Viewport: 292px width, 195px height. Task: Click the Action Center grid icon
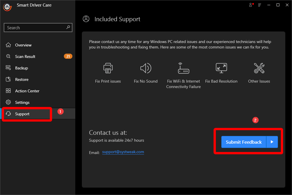(x=8, y=91)
